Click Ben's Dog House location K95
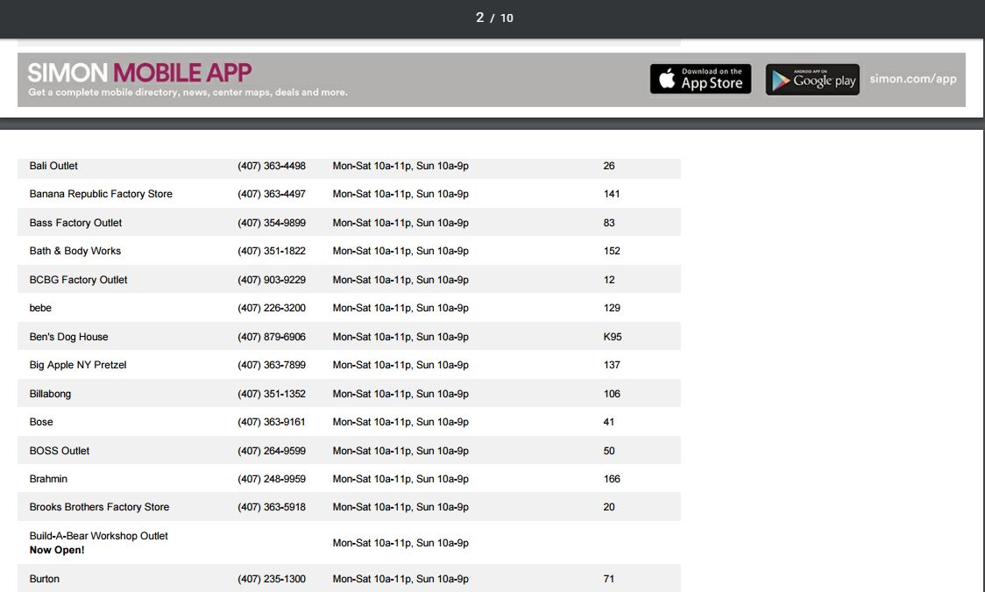The width and height of the screenshot is (985, 592). tap(613, 337)
